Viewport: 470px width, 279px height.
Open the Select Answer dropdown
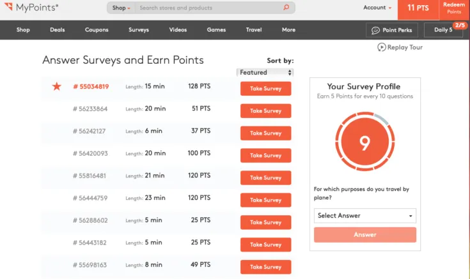point(364,216)
